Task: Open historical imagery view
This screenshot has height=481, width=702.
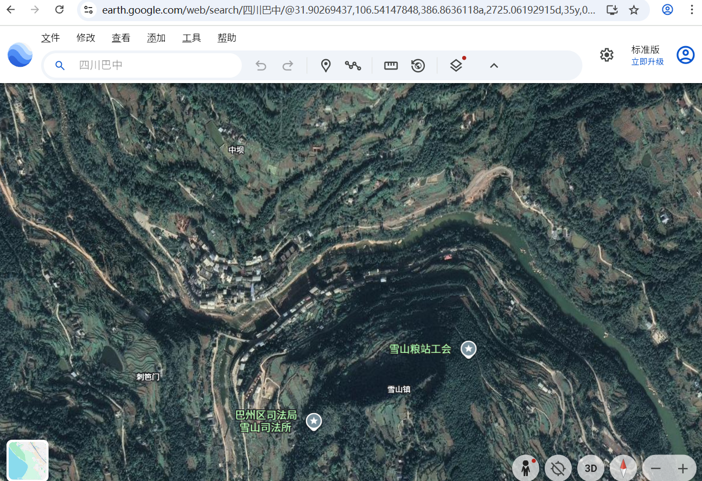Action: [x=417, y=65]
